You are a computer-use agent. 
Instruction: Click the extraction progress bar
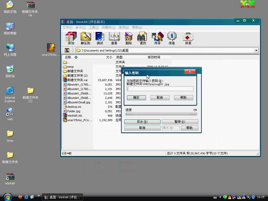[x=161, y=114]
